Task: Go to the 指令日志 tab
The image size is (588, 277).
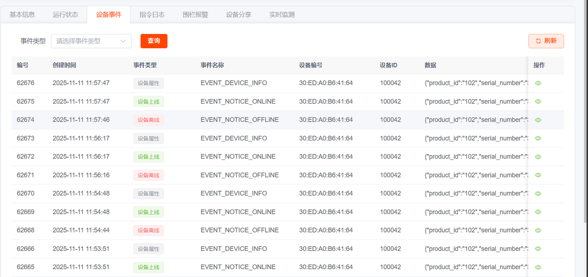Action: [x=152, y=15]
